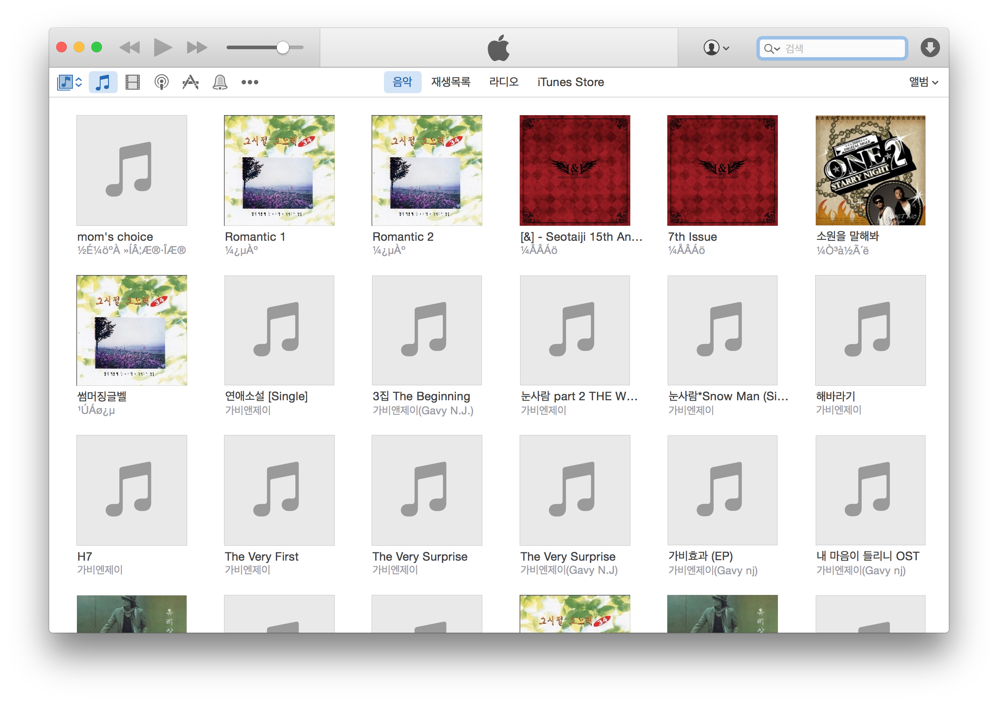Click the 'Romantic 1' title text
This screenshot has height=703, width=998.
tap(255, 237)
